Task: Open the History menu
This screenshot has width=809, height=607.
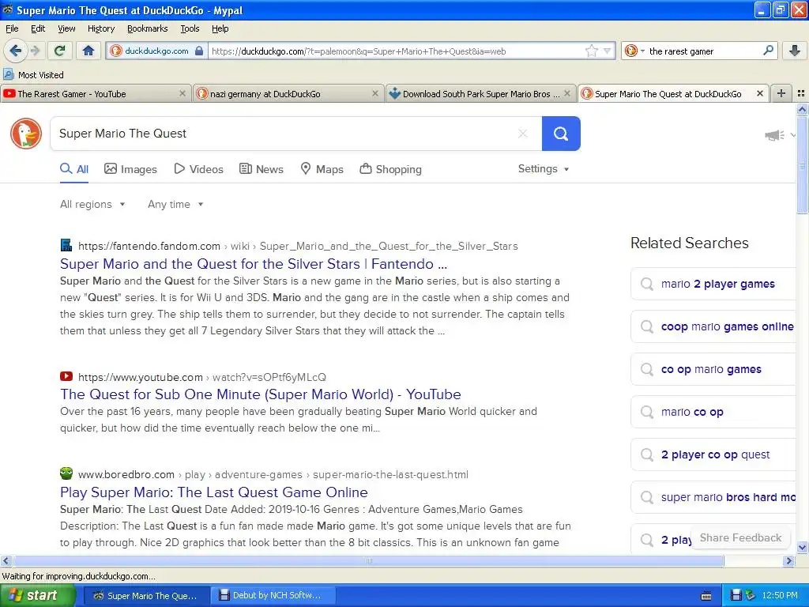Action: pyautogui.click(x=100, y=28)
